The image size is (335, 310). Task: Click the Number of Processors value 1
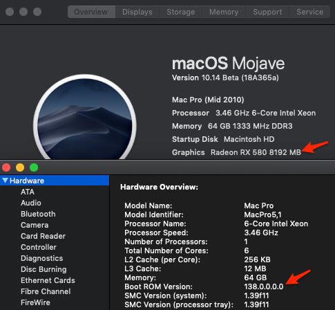(x=246, y=241)
